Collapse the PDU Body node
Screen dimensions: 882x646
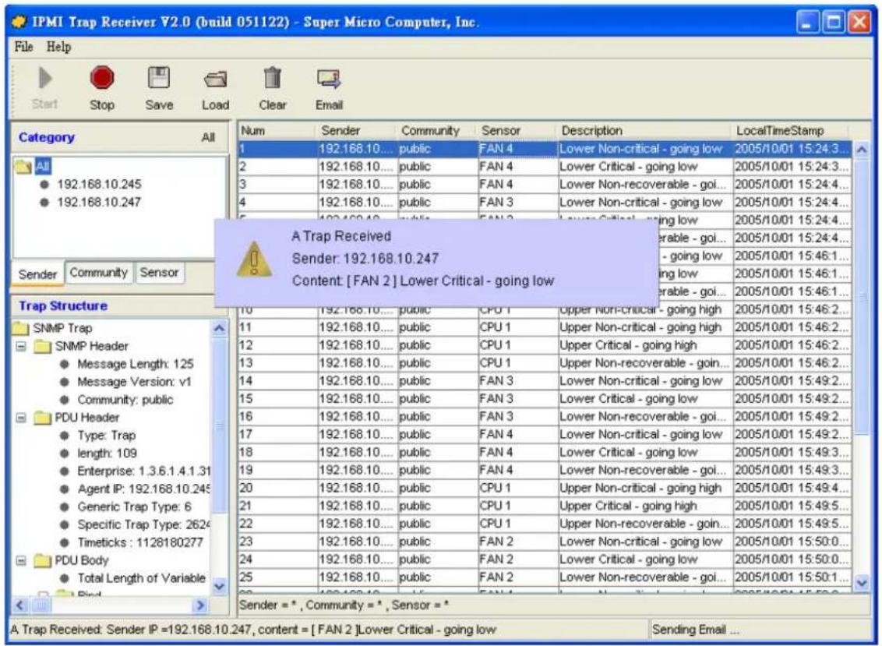pyautogui.click(x=21, y=560)
